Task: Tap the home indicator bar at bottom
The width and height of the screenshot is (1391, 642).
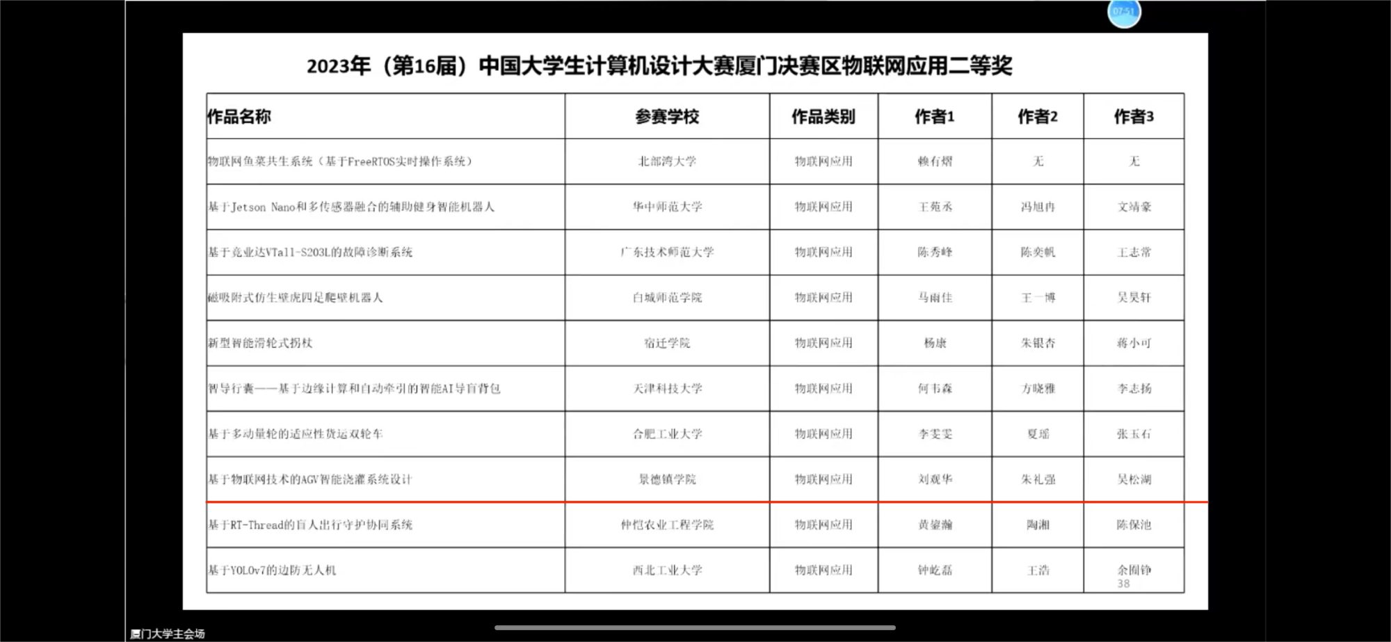Action: click(x=695, y=627)
